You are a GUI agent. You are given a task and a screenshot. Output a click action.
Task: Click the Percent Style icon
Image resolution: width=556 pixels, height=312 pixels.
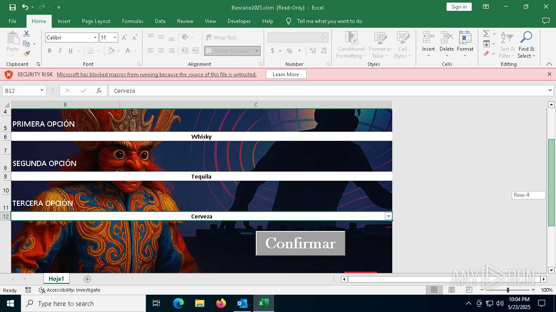289,51
